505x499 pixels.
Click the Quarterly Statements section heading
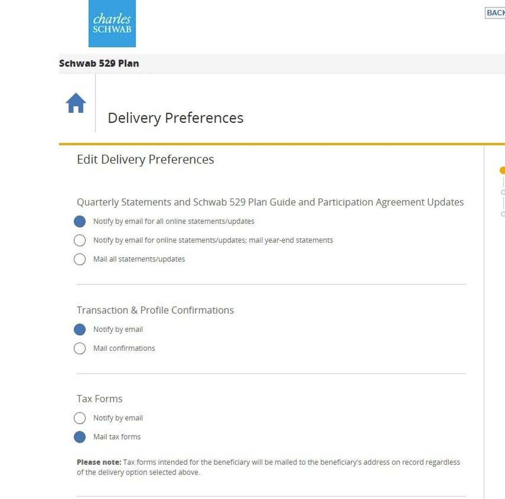(270, 202)
